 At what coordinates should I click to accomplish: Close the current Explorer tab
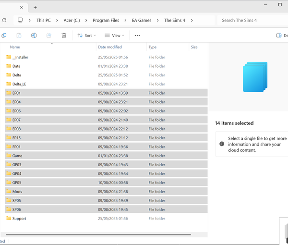(x=21, y=7)
